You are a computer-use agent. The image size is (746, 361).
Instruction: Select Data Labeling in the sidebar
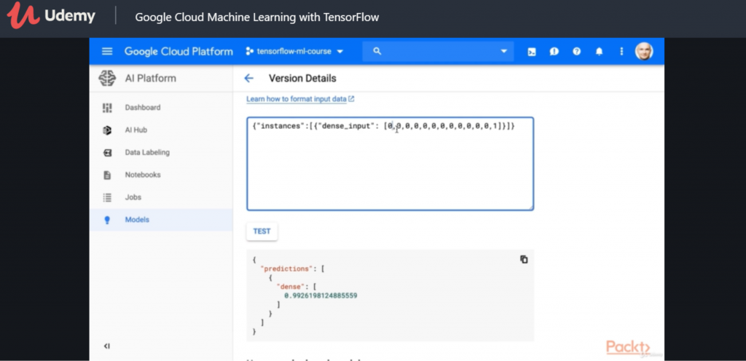point(146,153)
